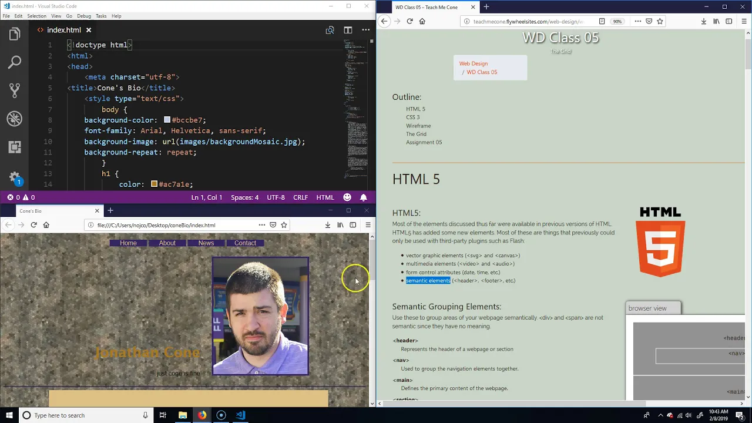Click the 90% zoom level indicator
752x423 pixels.
tap(617, 21)
